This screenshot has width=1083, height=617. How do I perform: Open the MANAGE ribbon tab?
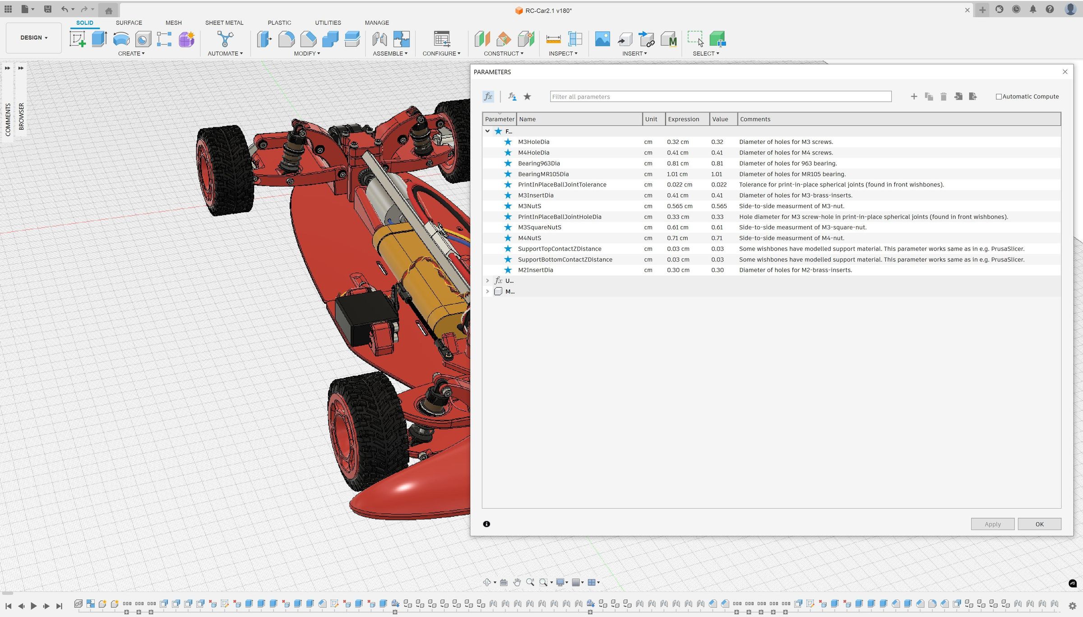click(x=377, y=23)
